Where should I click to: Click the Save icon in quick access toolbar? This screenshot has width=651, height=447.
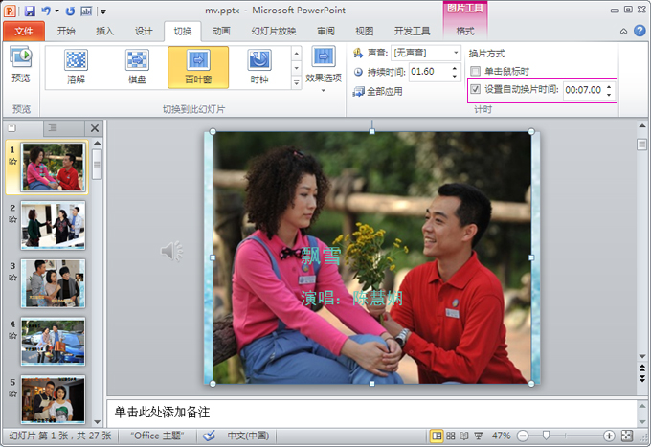[x=30, y=11]
